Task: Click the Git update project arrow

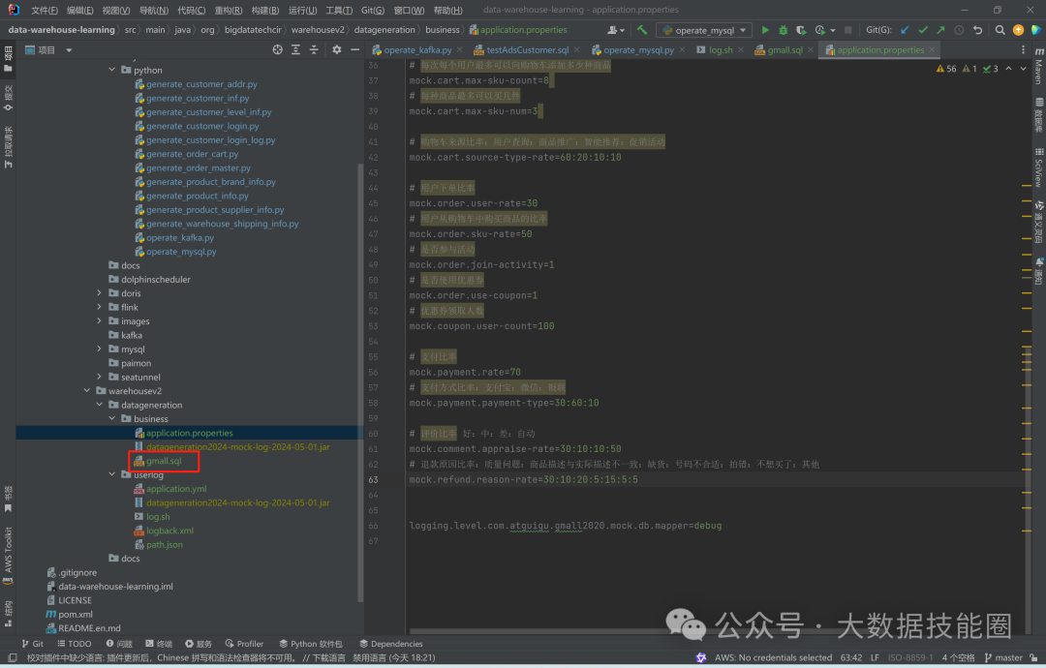Action: (x=906, y=30)
